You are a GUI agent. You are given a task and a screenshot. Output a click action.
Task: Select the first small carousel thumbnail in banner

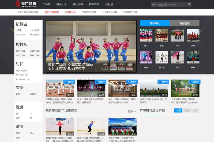pos(105,67)
